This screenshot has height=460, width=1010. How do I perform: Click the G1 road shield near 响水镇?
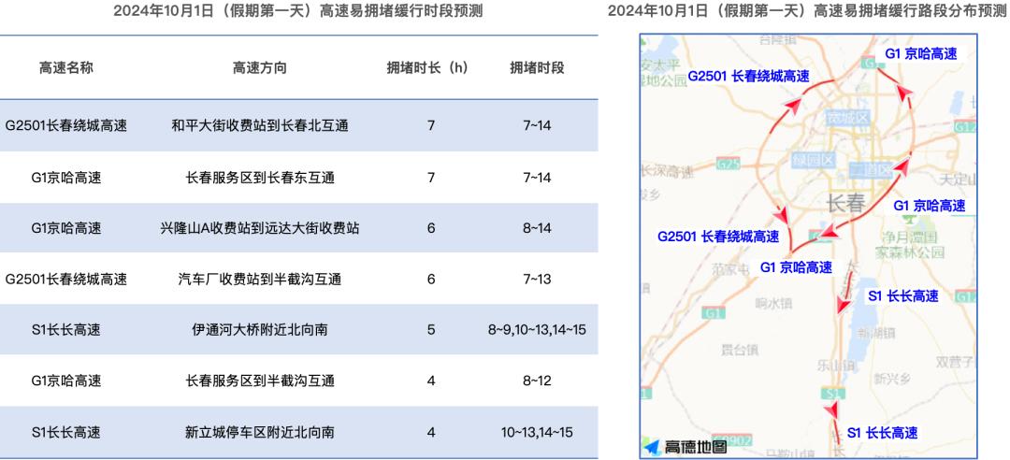click(713, 314)
